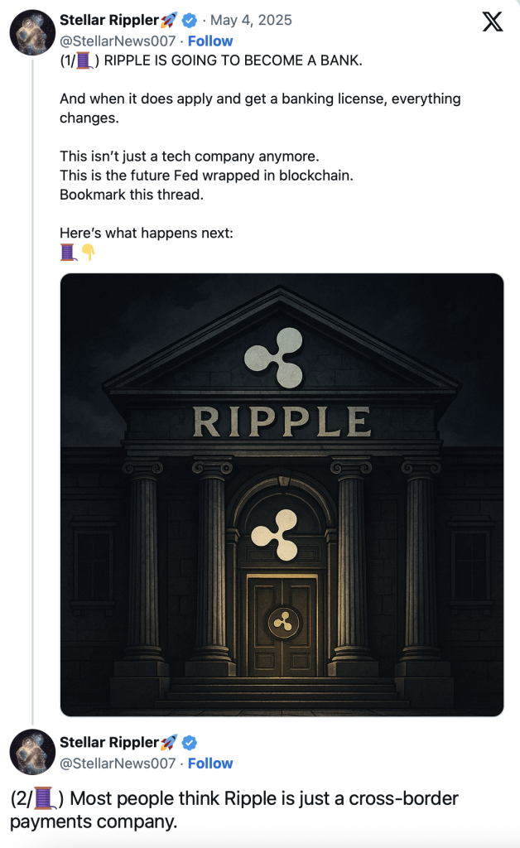Click thread spool emoji under "Here's what happens next"
The image size is (520, 848).
tap(68, 252)
